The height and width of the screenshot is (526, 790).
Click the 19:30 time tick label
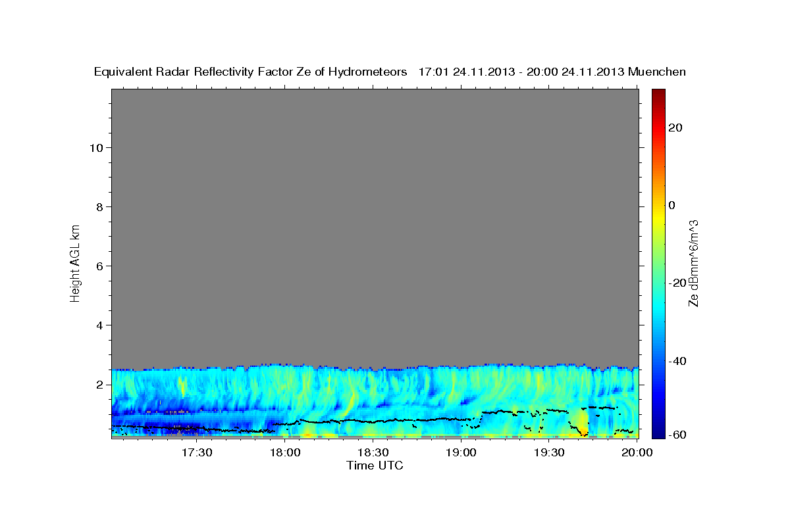[550, 453]
